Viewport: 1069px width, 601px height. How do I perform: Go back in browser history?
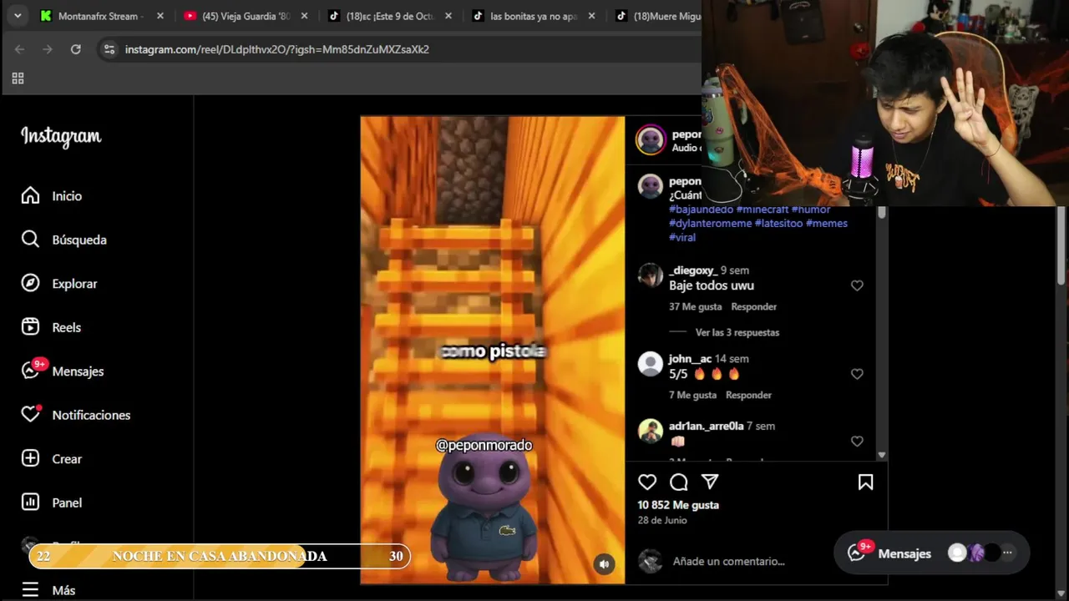tap(20, 49)
